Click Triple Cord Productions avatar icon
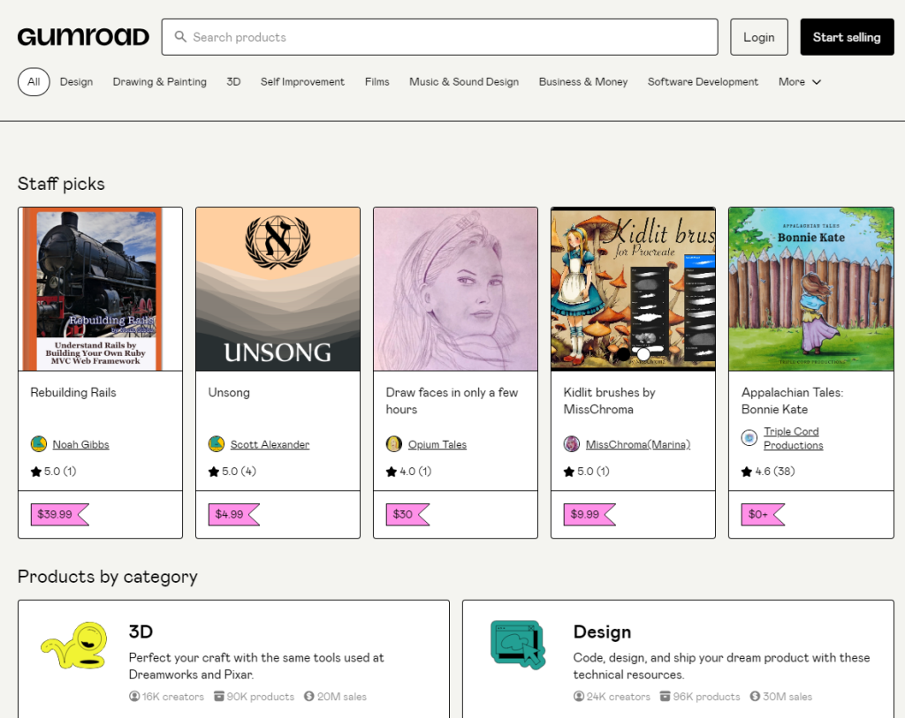 coord(749,438)
